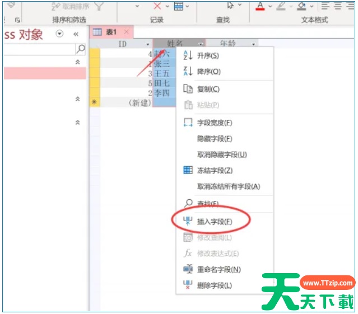
Task: Click 年龄 column header
Action: (233, 43)
